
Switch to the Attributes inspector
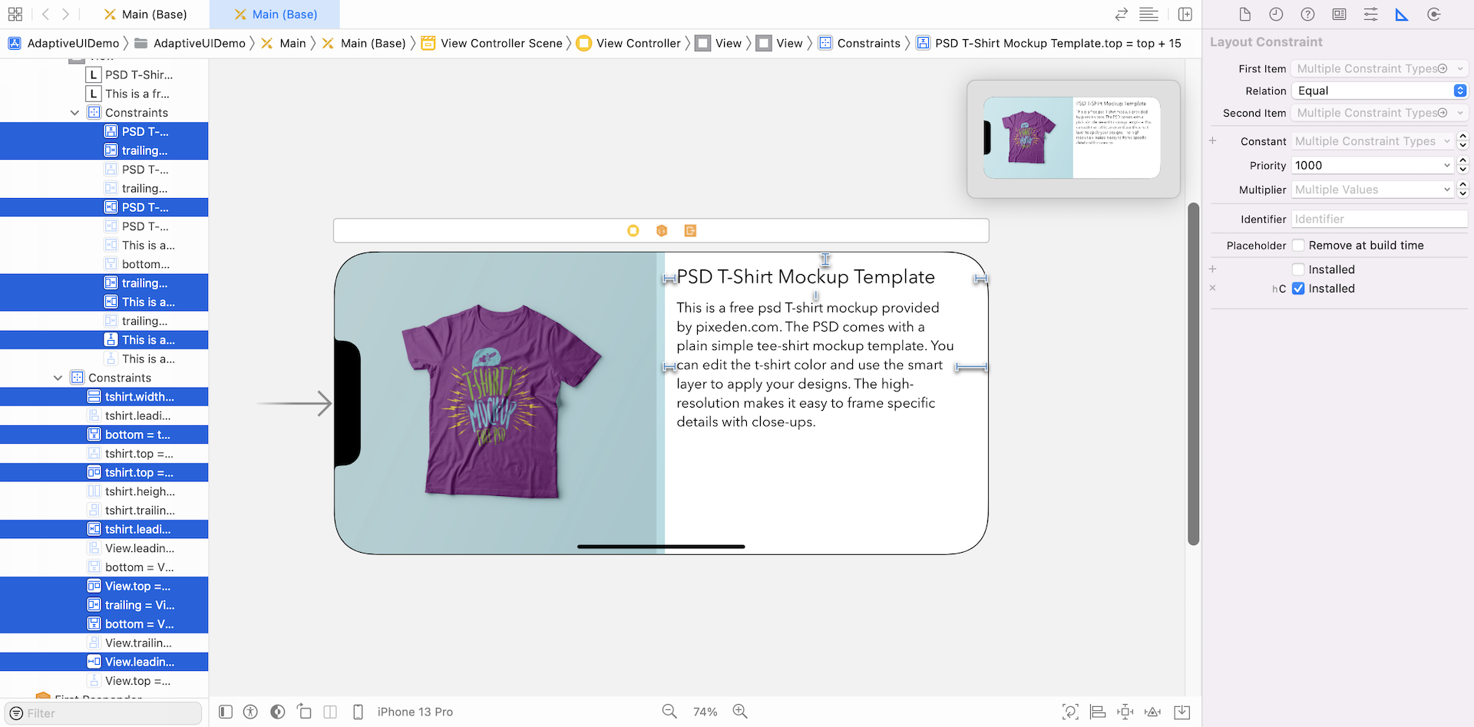[x=1370, y=15]
